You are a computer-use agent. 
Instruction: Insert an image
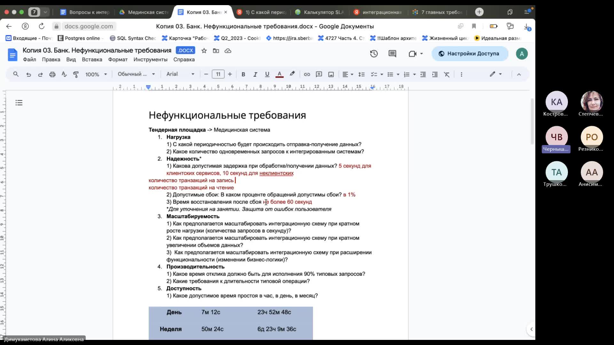(331, 74)
